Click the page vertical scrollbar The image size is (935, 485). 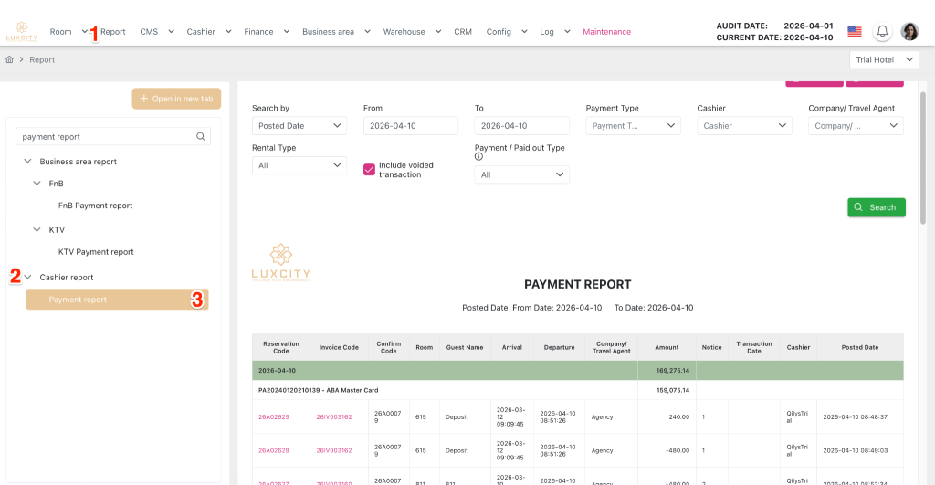(x=923, y=158)
